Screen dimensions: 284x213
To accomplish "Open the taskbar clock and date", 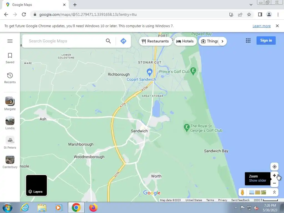I will tap(270, 208).
